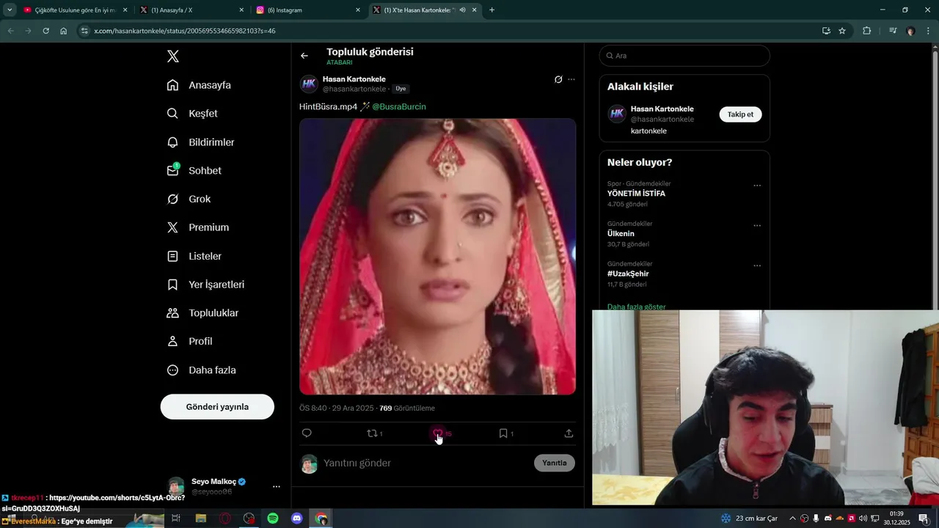
Task: Open @BusraBurcin mention link
Action: point(399,106)
